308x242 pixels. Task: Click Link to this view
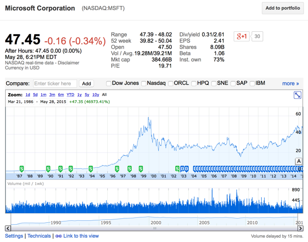pos(81,236)
